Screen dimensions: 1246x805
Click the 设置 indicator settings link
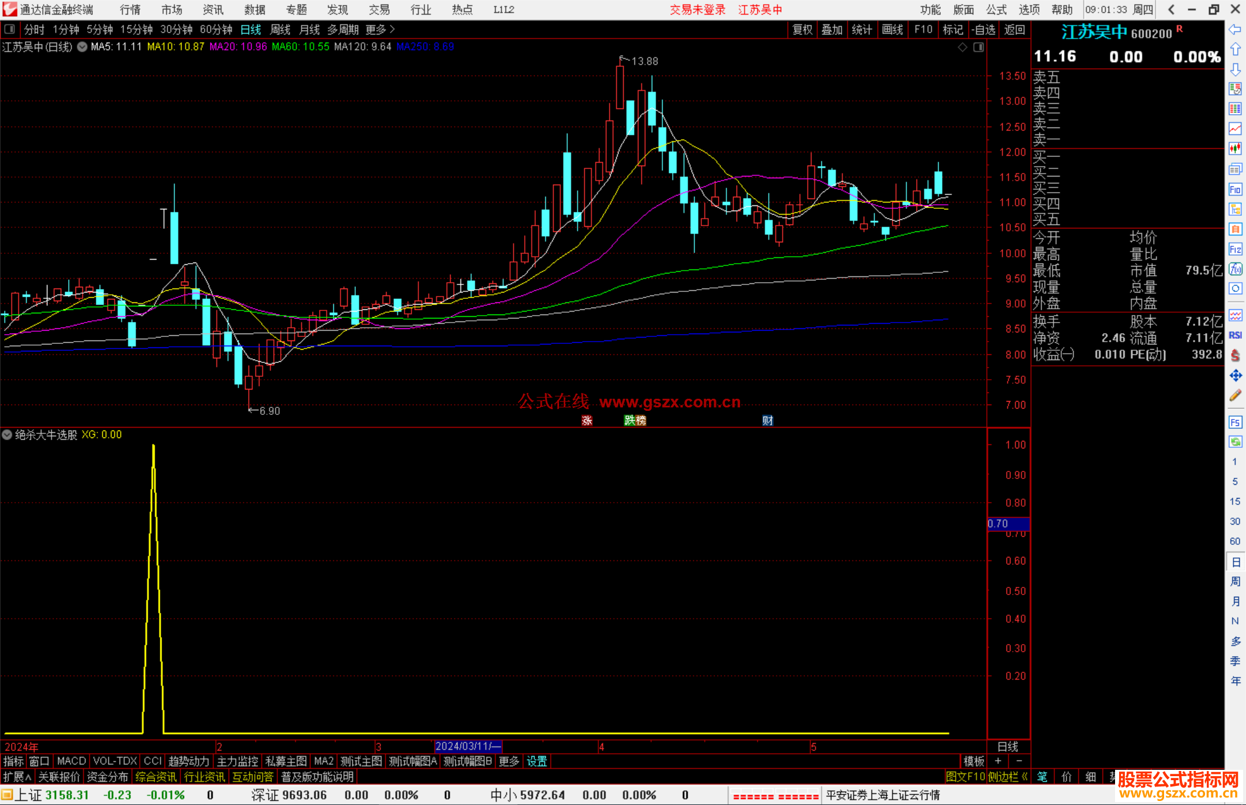point(536,761)
